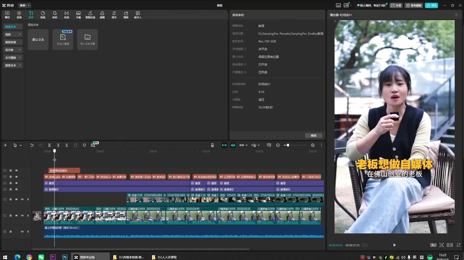Open the 调节 (adjustment) tab icon
This screenshot has width=464, height=260.
coord(114,15)
